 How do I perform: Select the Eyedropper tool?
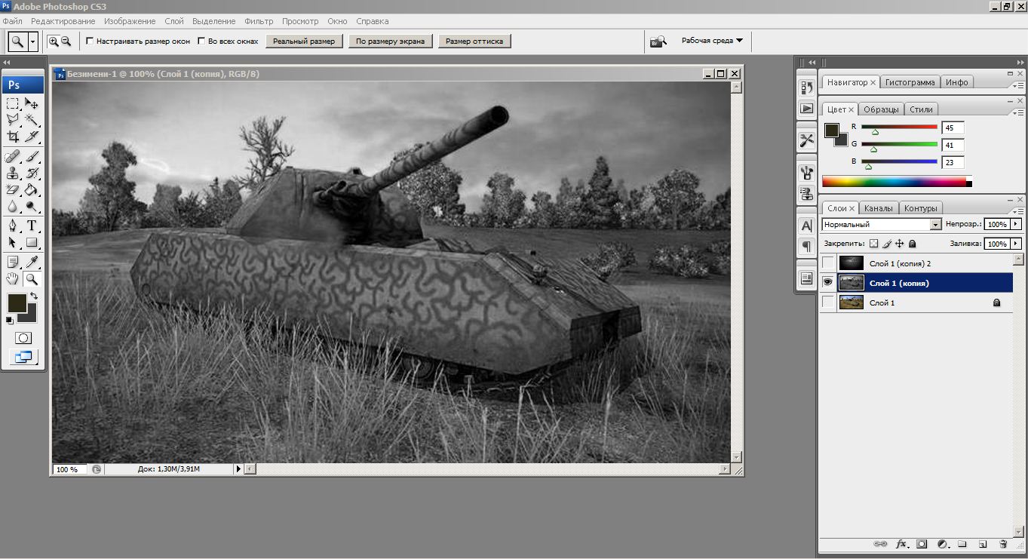(32, 263)
